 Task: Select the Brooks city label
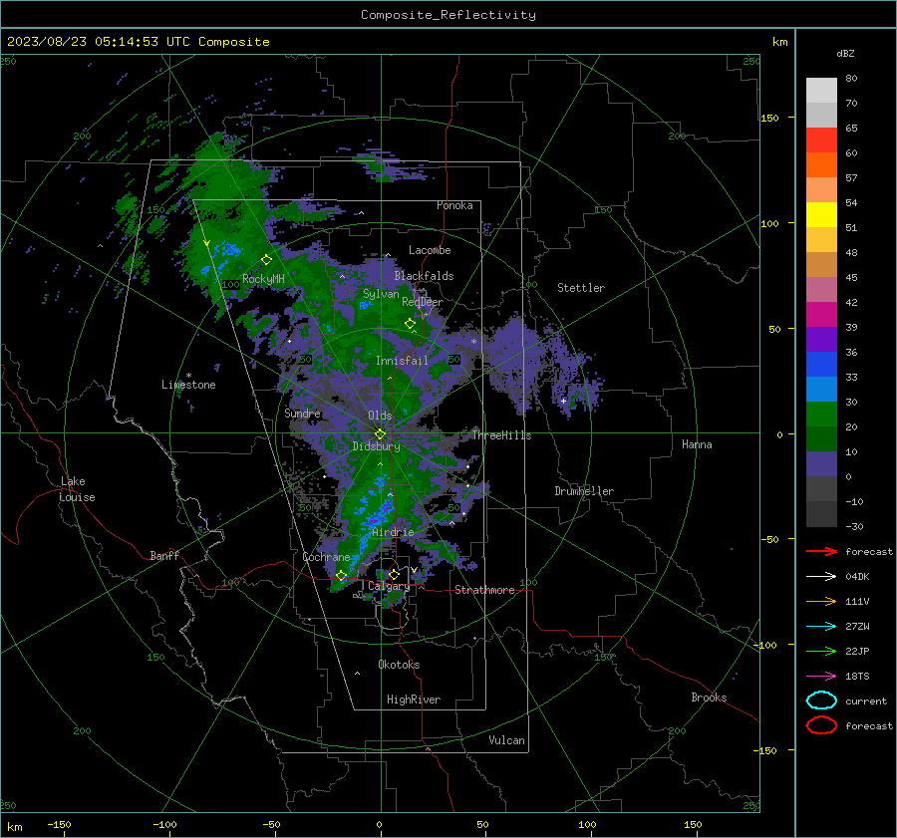click(709, 698)
